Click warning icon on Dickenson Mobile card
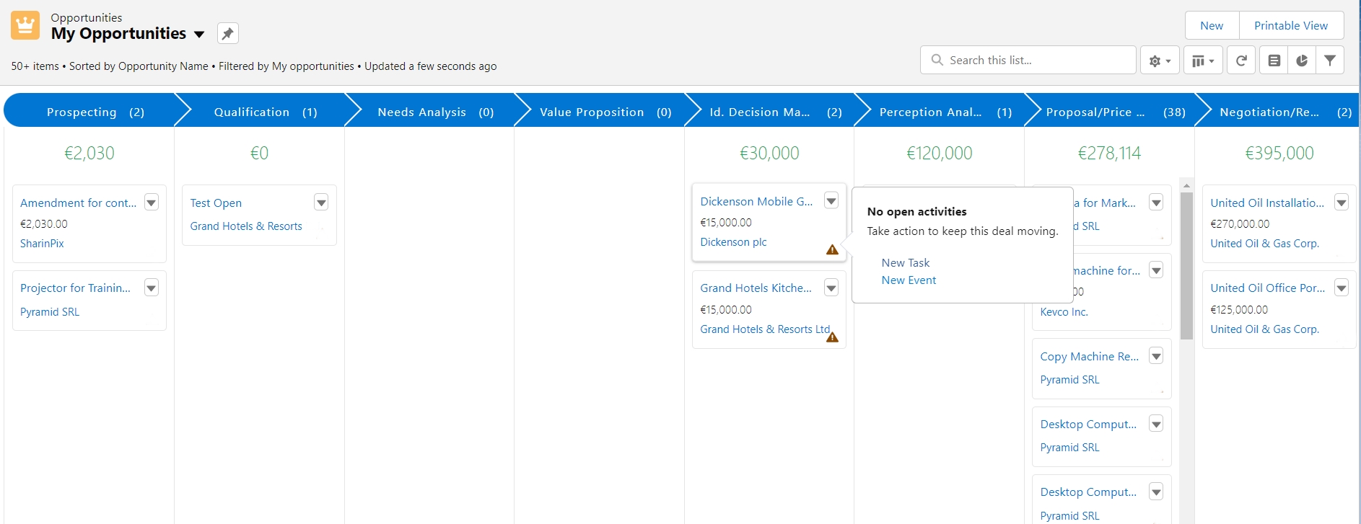 point(832,249)
